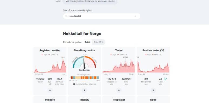Click the Synkende trend gauge
Viewport: 209px width, 103px height.
pos(84,62)
